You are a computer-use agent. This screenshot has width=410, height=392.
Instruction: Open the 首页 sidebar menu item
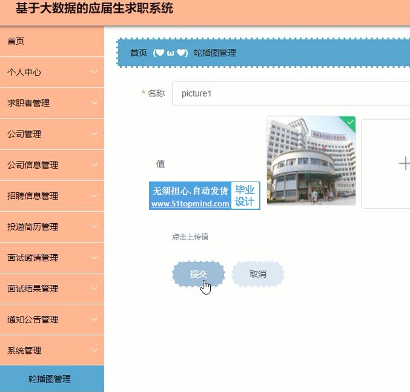tap(51, 41)
